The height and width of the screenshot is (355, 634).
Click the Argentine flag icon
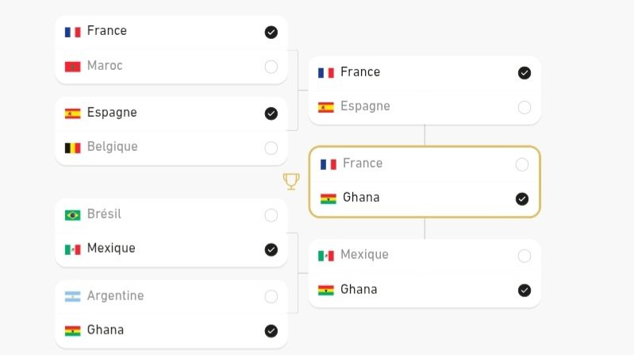pyautogui.click(x=73, y=297)
